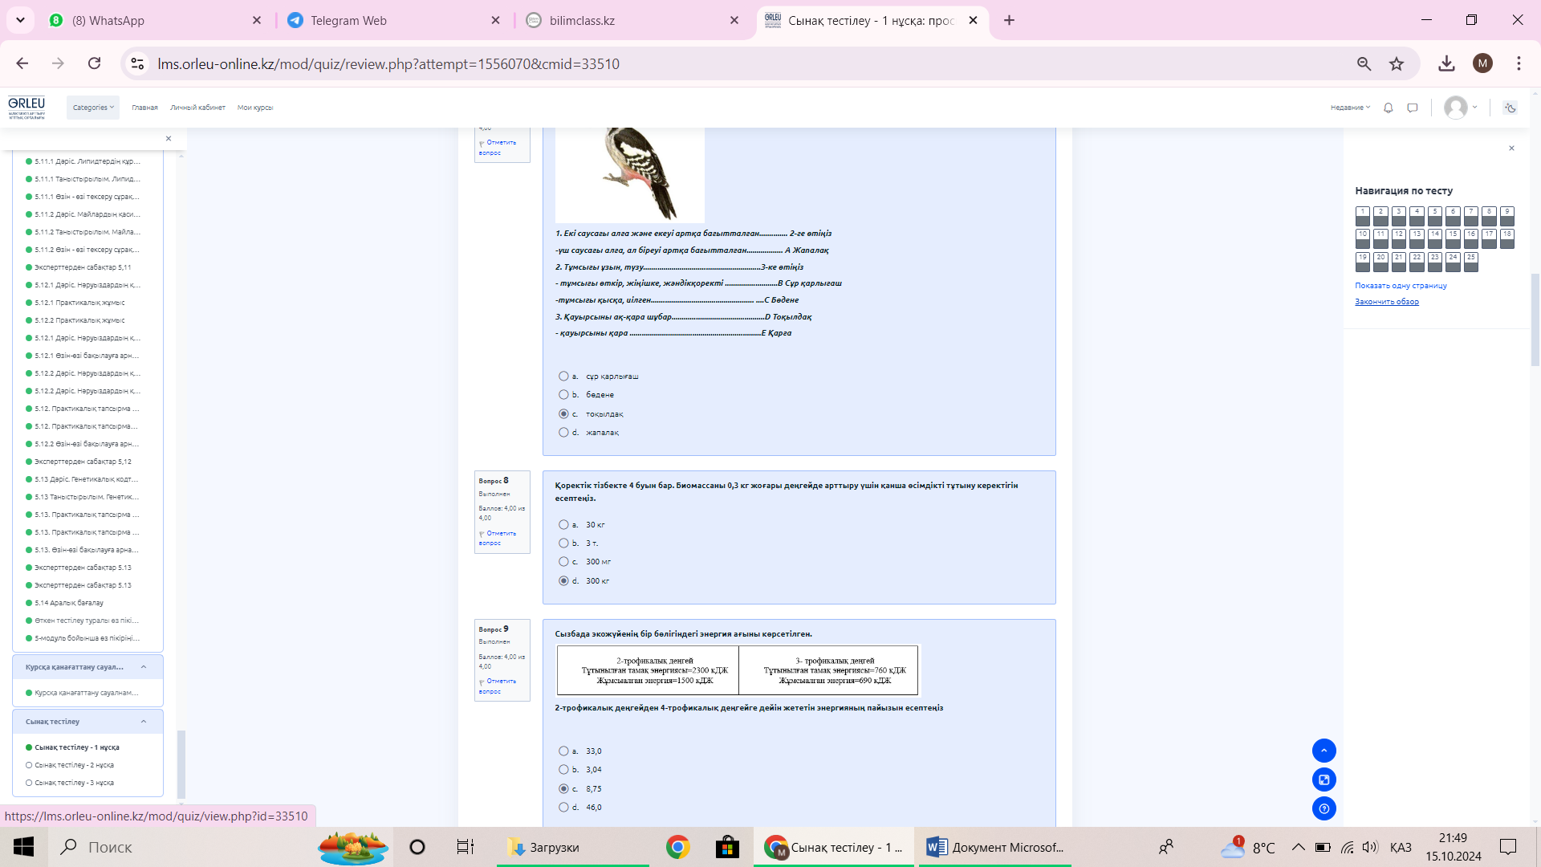Click the blue help question mark button
1541x867 pixels.
pyautogui.click(x=1323, y=808)
